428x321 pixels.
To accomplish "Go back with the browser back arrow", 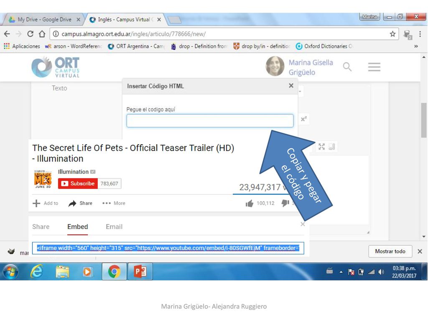I will (7, 34).
